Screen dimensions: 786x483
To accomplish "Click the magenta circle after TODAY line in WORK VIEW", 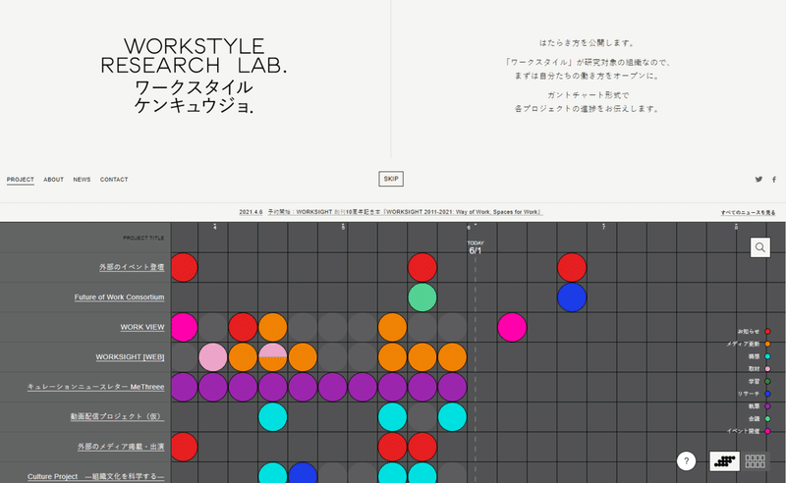I will (x=512, y=327).
